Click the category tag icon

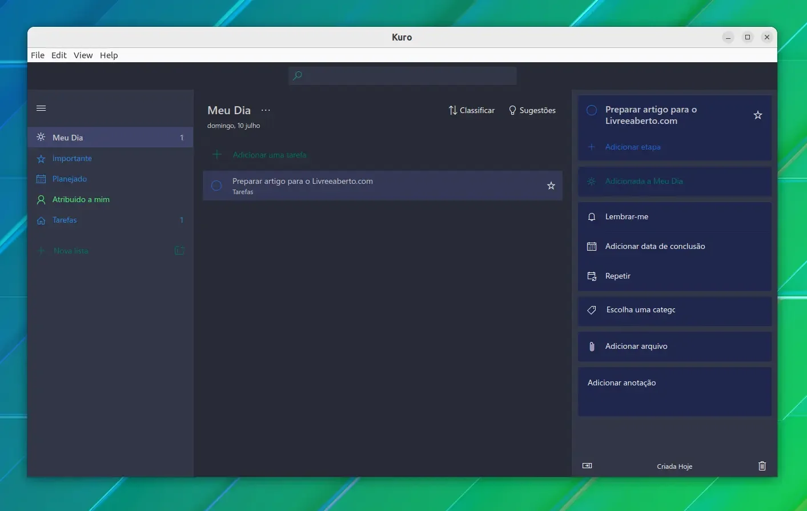tap(592, 310)
